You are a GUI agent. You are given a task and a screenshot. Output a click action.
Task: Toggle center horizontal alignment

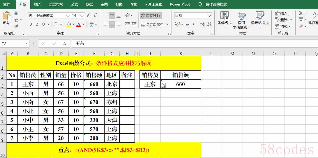pyautogui.click(x=112, y=24)
